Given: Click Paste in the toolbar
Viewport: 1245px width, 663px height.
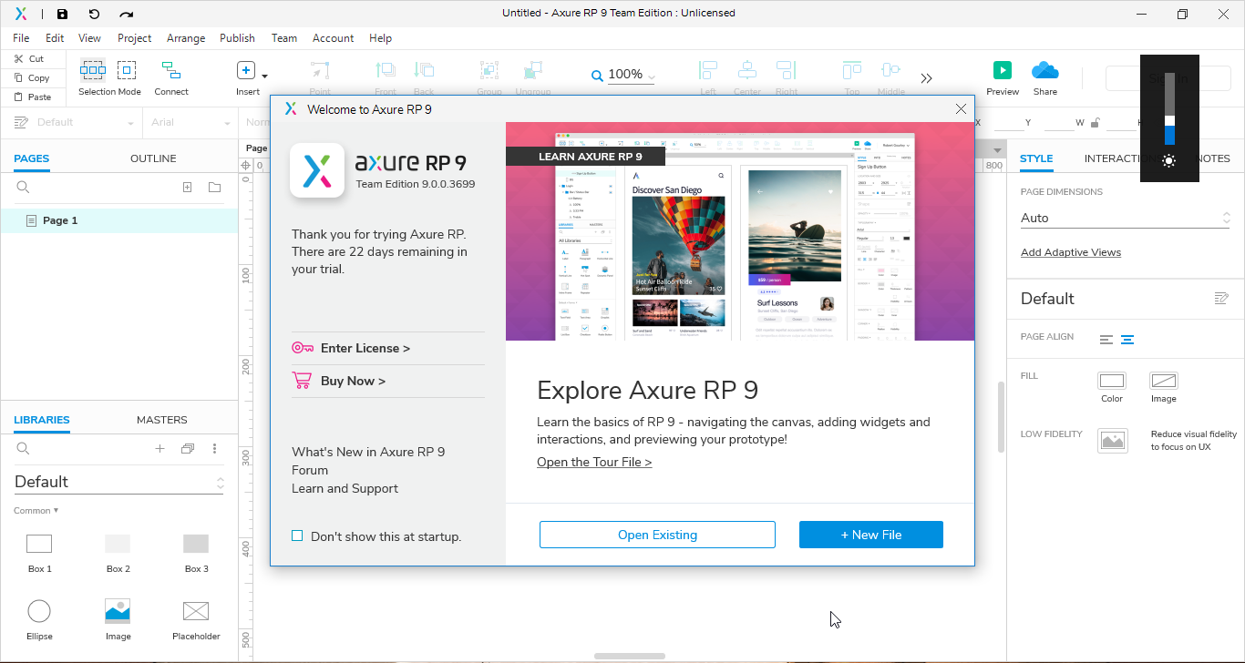Looking at the screenshot, I should (31, 97).
